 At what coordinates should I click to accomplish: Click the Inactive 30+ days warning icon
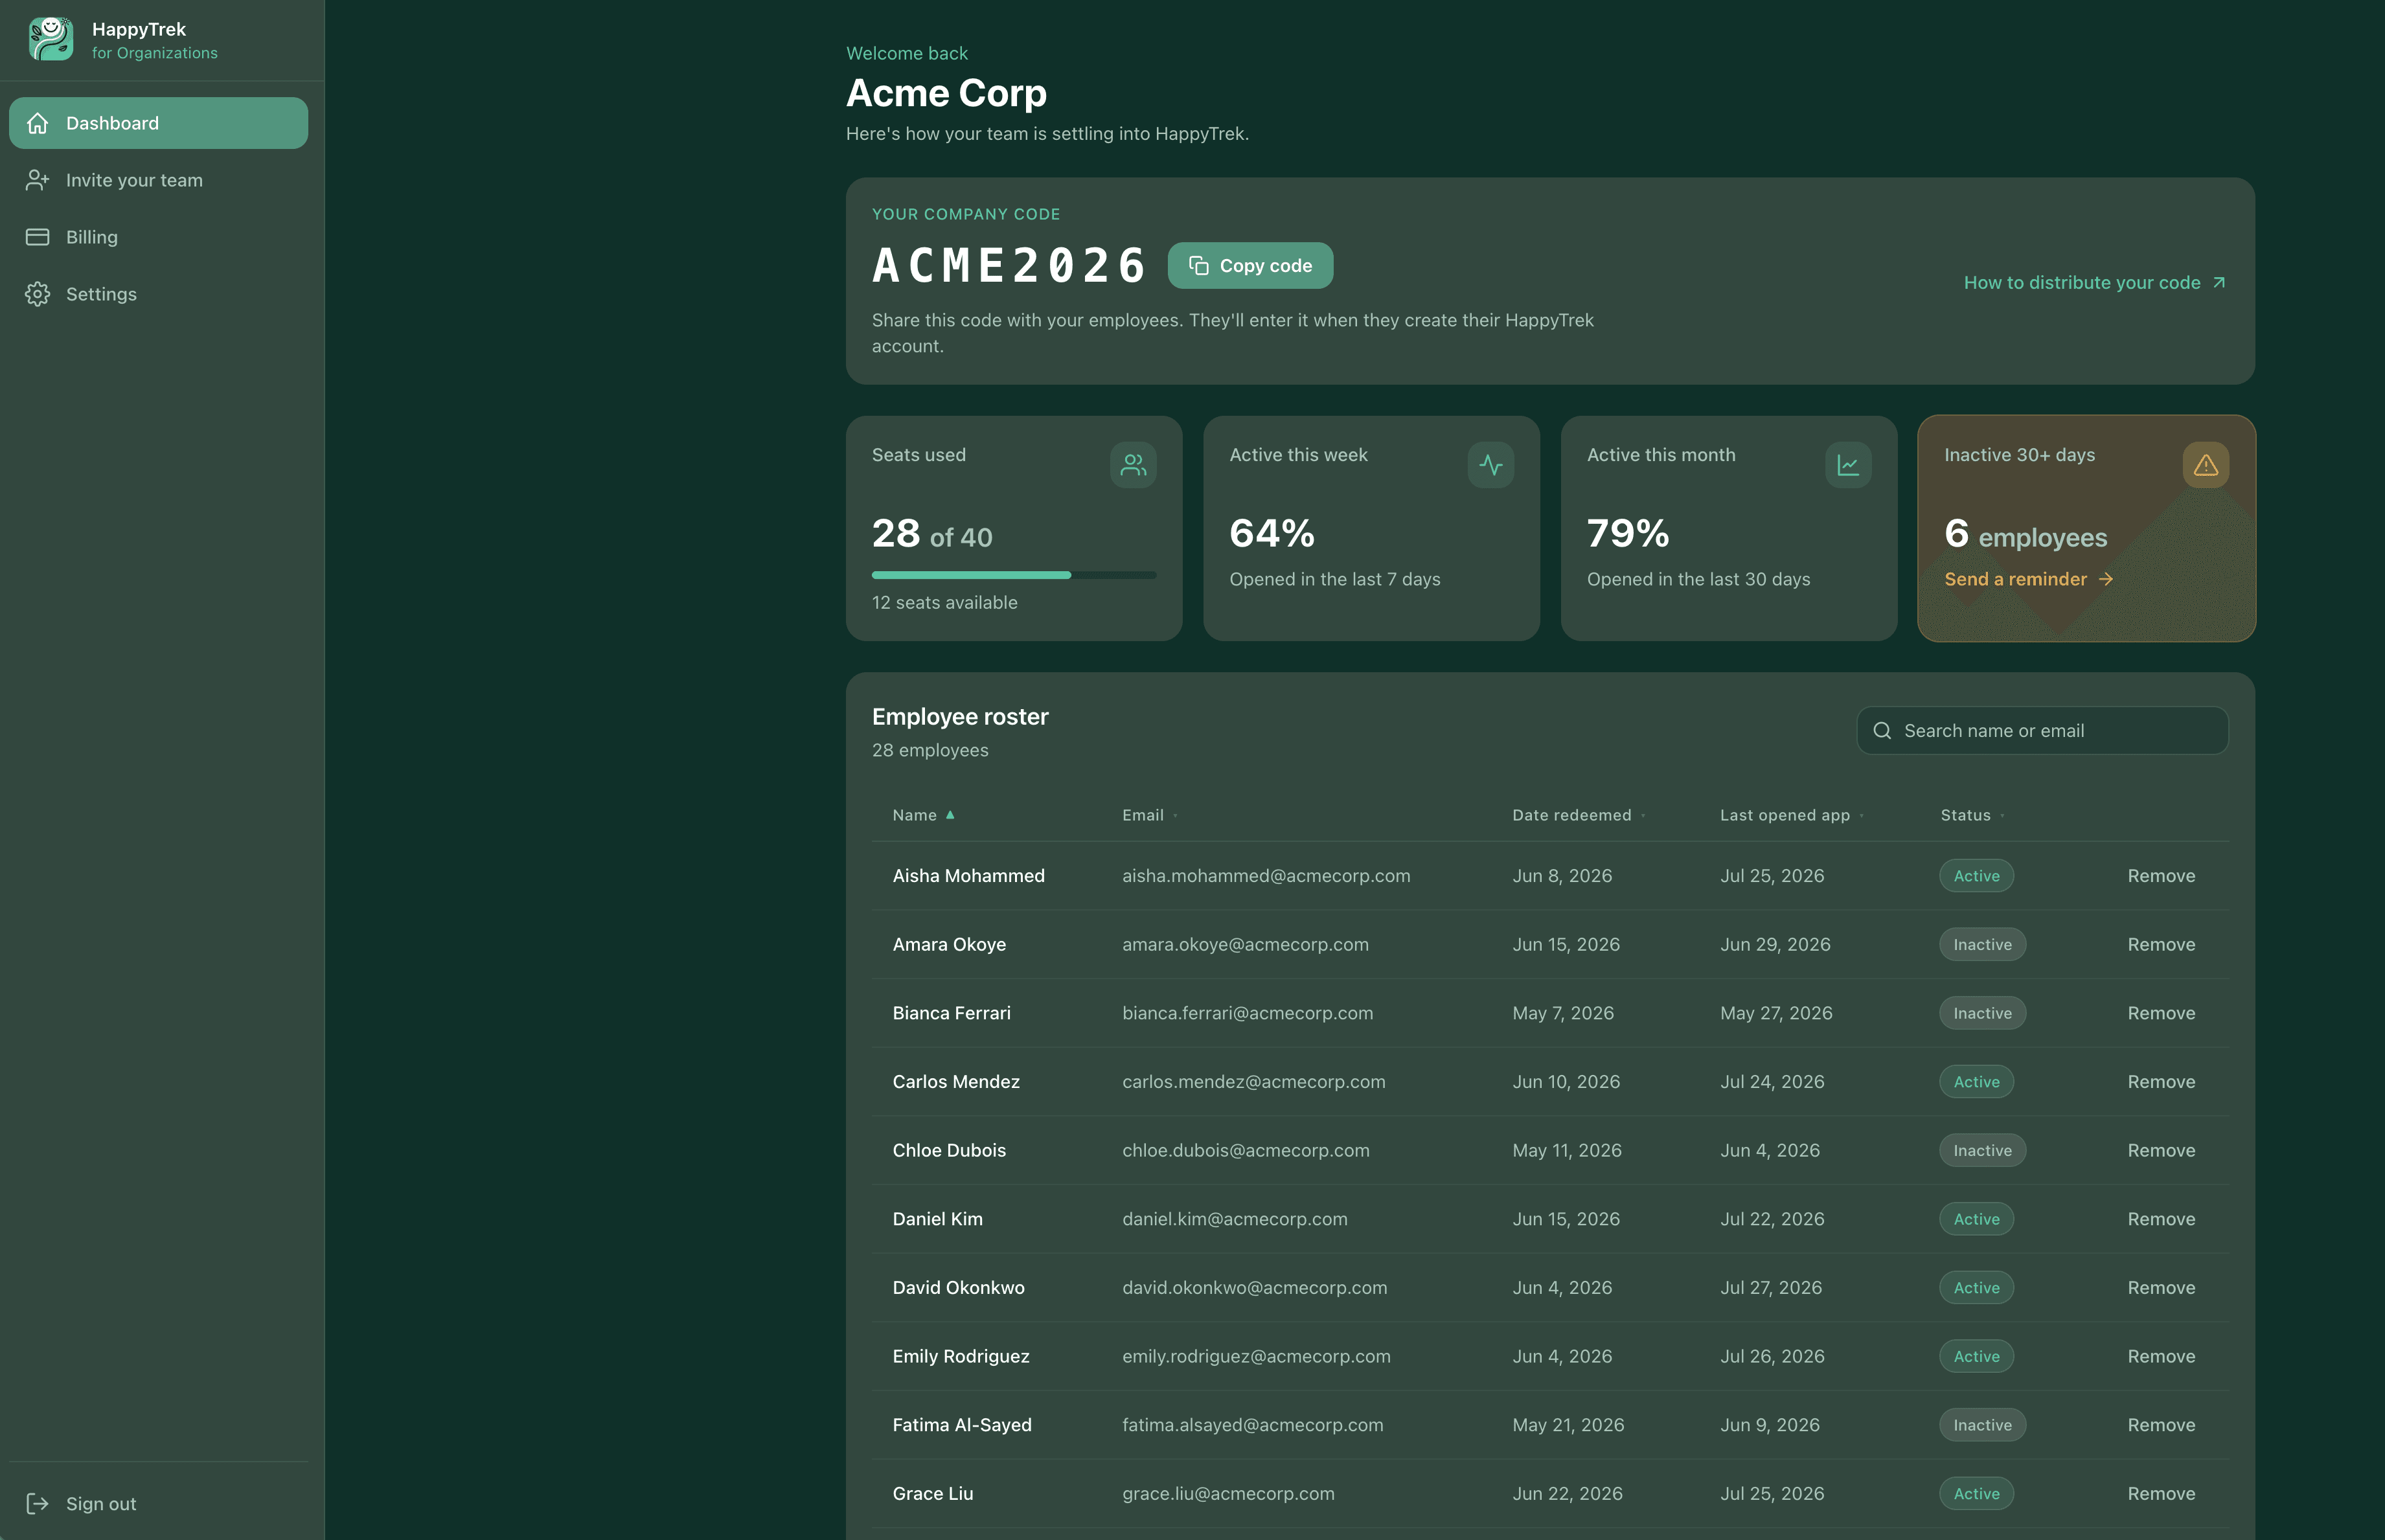(x=2206, y=465)
